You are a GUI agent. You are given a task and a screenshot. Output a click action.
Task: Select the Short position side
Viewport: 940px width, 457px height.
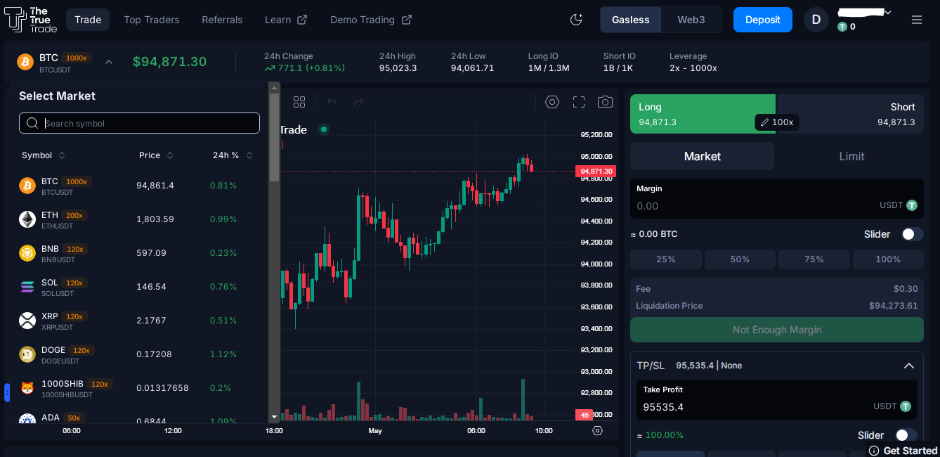pos(850,114)
